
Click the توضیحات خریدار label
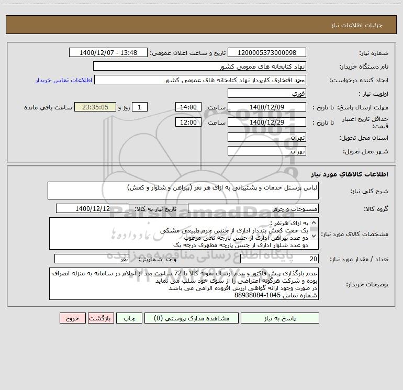pos(367,284)
